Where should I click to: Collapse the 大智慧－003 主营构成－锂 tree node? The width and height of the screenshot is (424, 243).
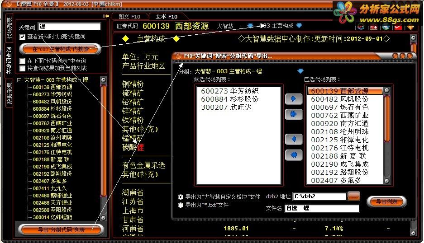(19, 80)
